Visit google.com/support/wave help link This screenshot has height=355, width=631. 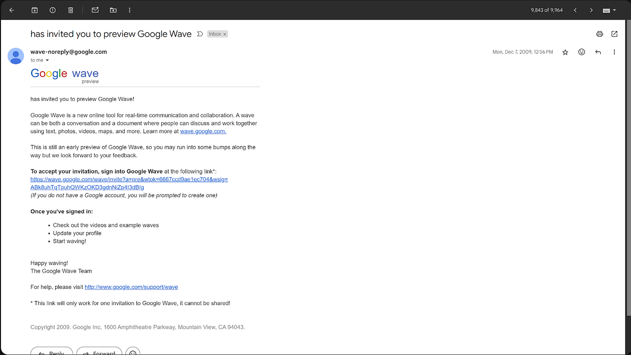[131, 287]
